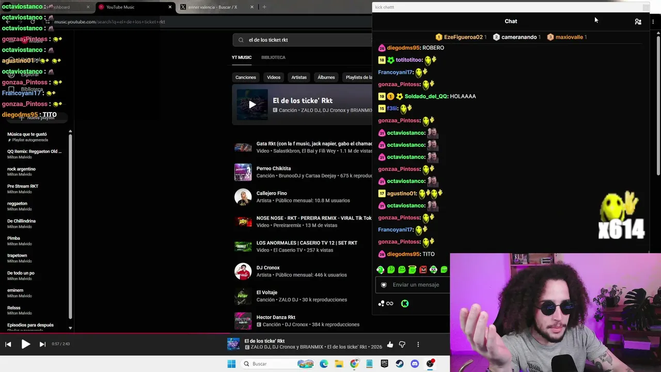
Task: Select the YT MUSIC results tab
Action: click(242, 57)
